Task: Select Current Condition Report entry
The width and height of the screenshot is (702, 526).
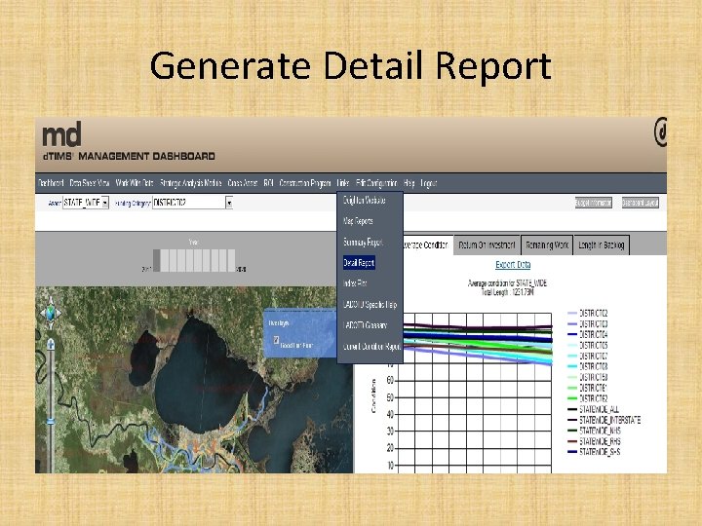Action: 371,346
